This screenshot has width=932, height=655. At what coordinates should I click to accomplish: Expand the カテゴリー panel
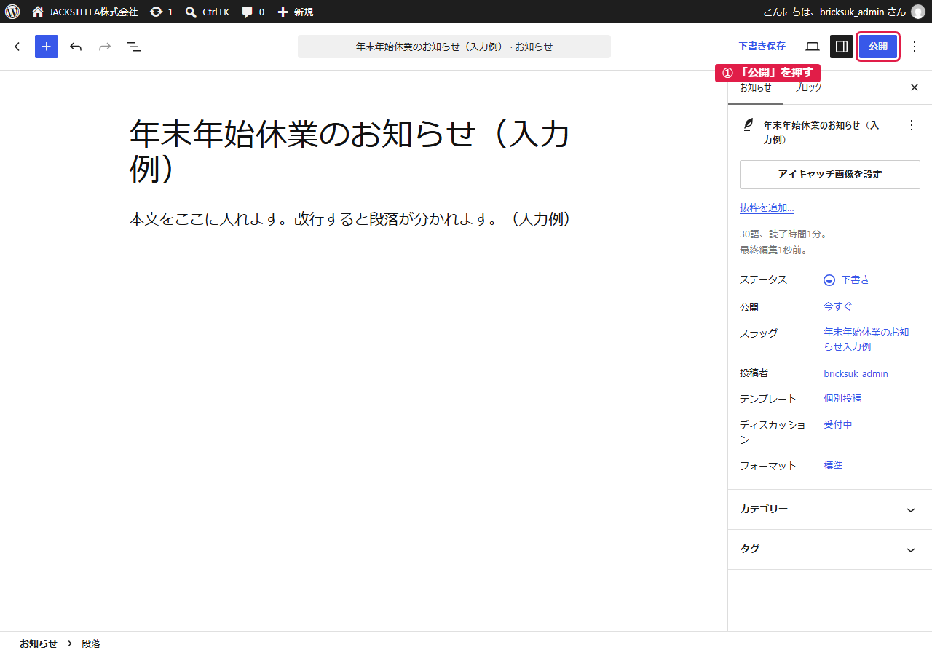pyautogui.click(x=830, y=509)
